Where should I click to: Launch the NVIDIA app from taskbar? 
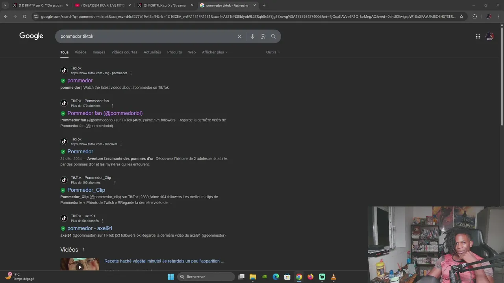point(264,277)
